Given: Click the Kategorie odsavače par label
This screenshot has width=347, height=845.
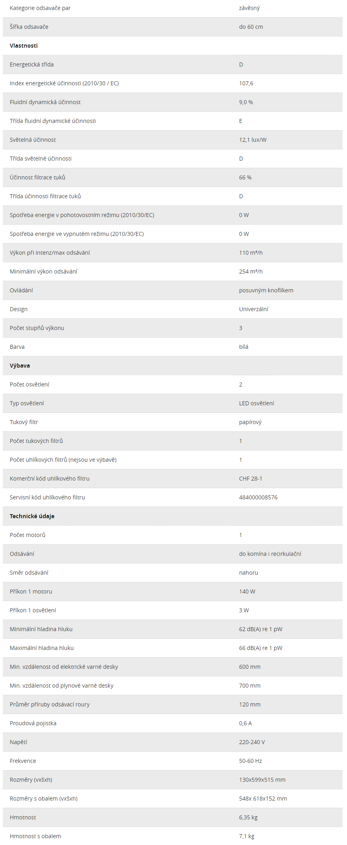Looking at the screenshot, I should (x=40, y=8).
